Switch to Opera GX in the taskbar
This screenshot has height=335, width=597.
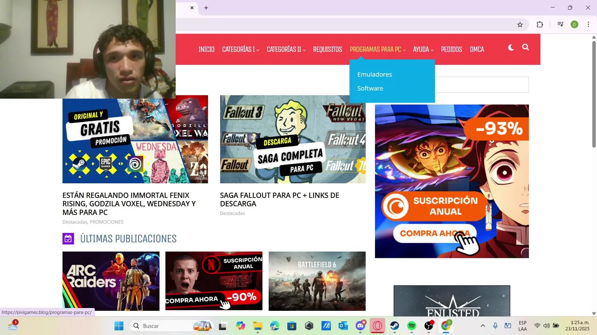[377, 326]
